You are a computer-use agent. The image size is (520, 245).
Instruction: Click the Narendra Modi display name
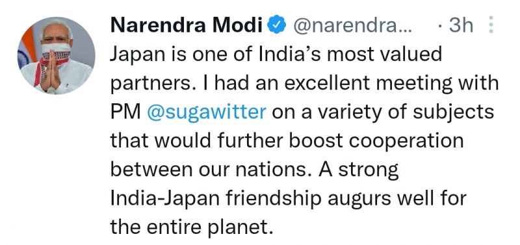tap(187, 25)
